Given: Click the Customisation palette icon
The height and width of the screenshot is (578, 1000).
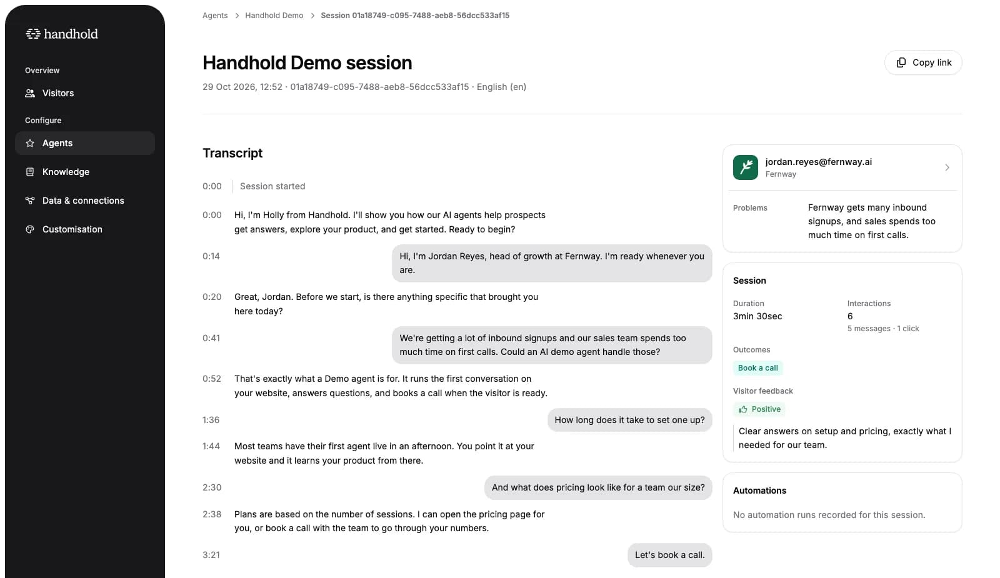Looking at the screenshot, I should tap(30, 229).
